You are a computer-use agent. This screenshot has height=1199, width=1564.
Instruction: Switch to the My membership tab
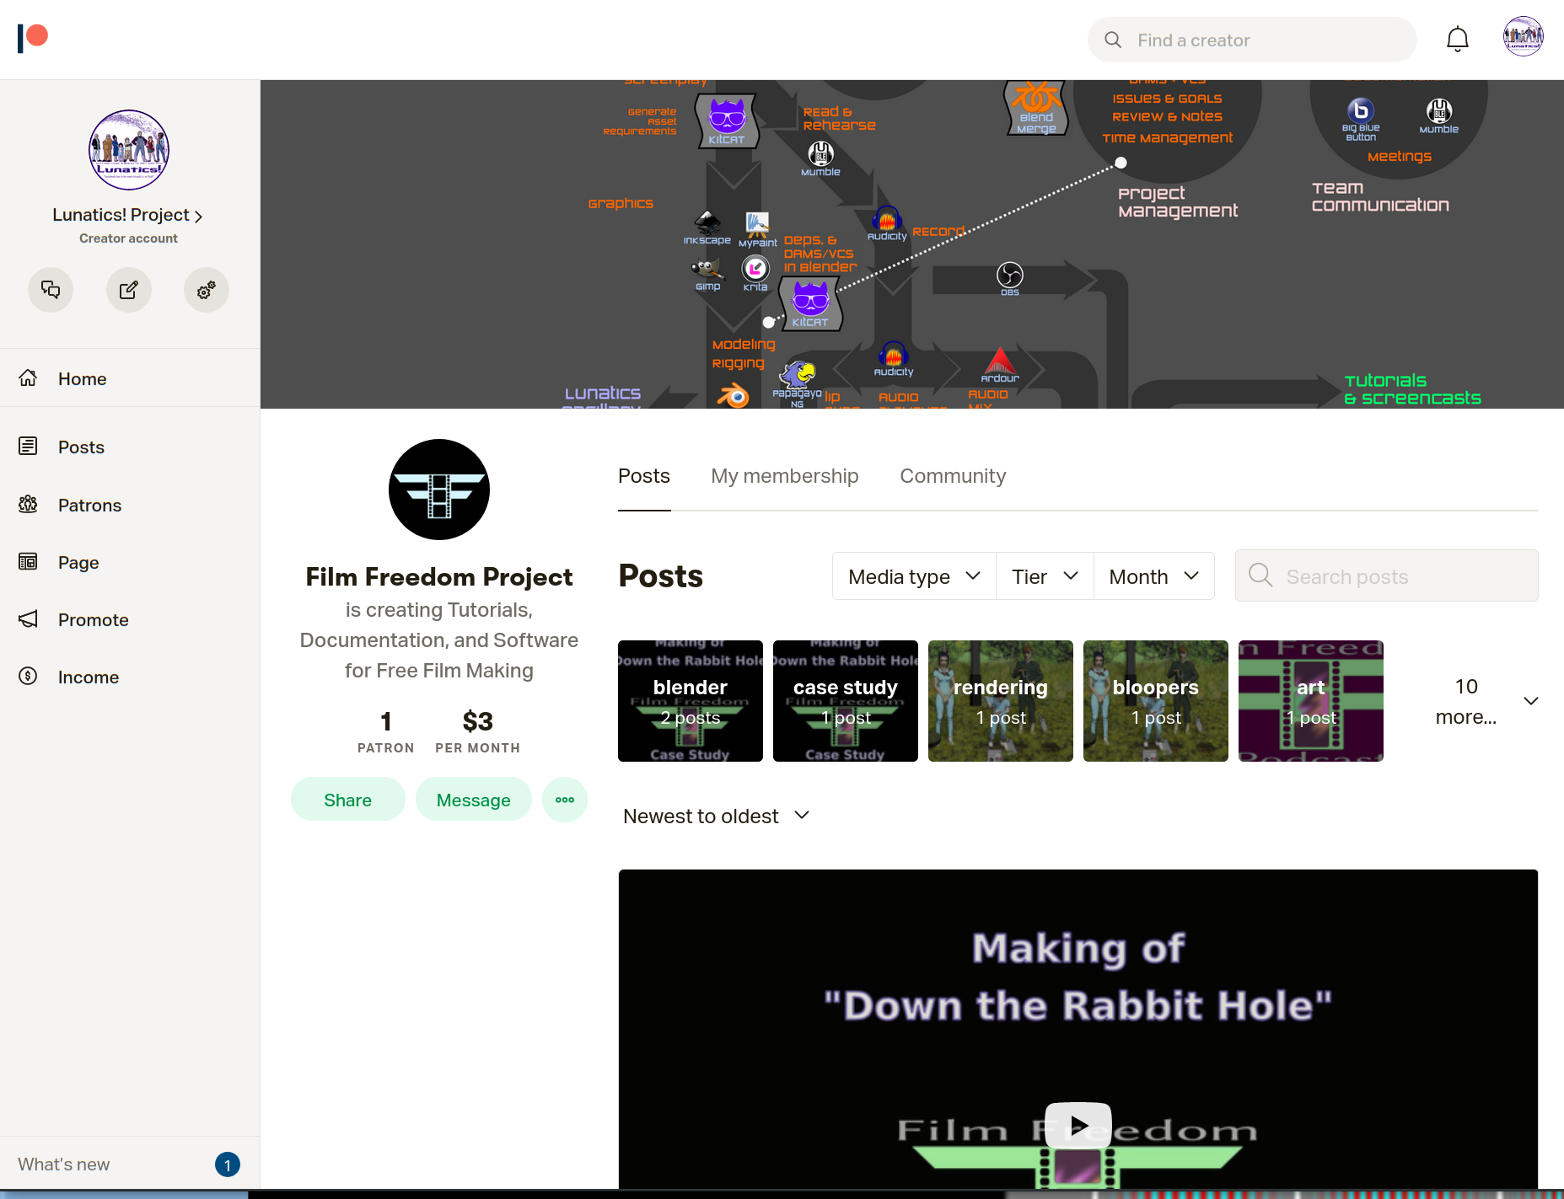tap(784, 476)
